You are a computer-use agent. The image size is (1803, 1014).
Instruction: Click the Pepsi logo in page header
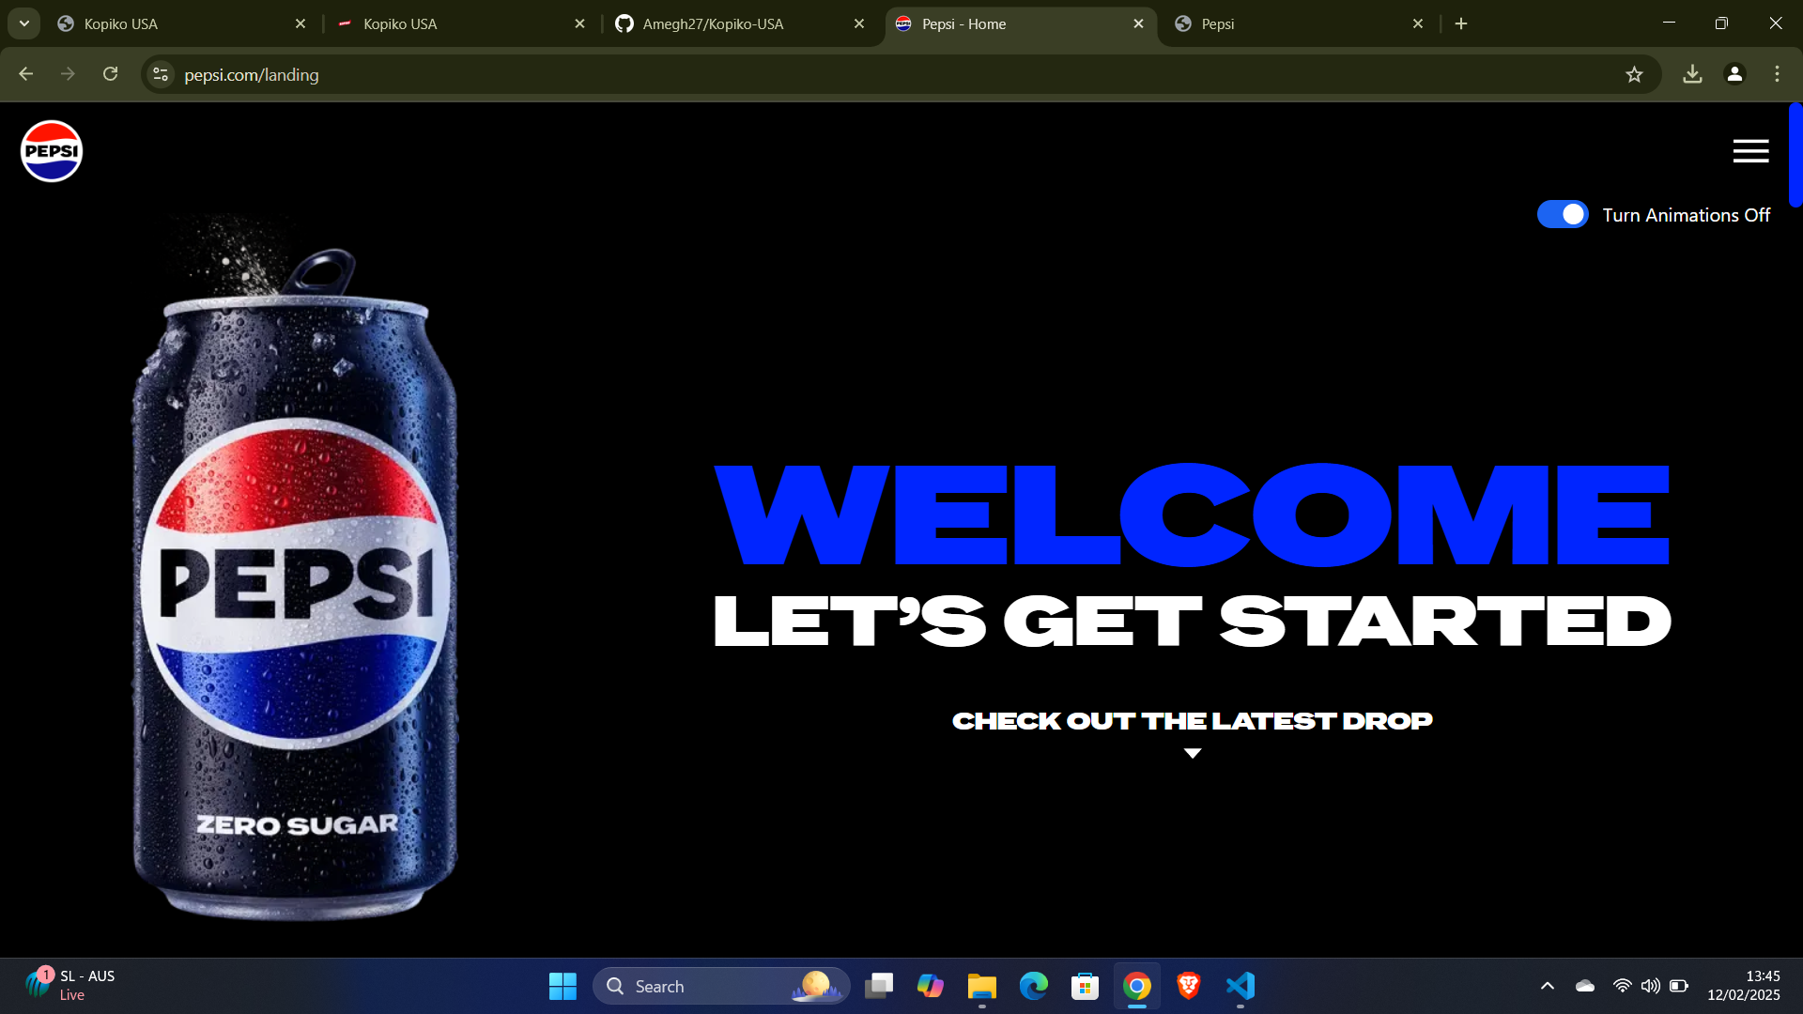click(x=52, y=151)
